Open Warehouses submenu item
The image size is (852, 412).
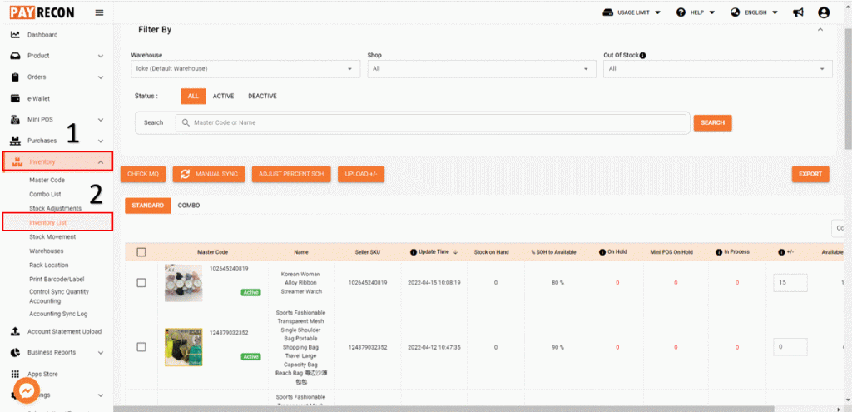coord(47,251)
